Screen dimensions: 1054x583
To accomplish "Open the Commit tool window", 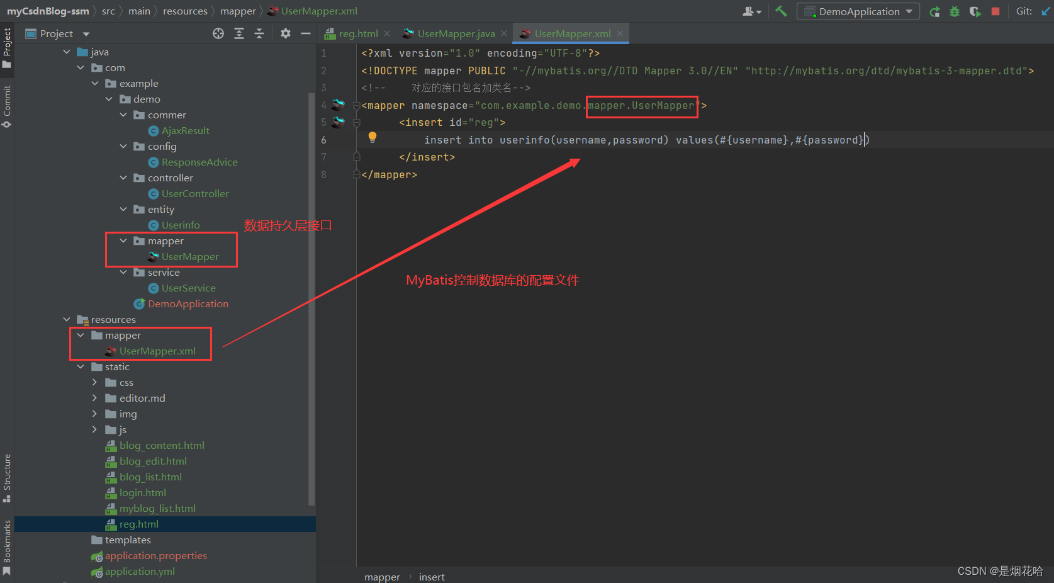I will [x=7, y=106].
